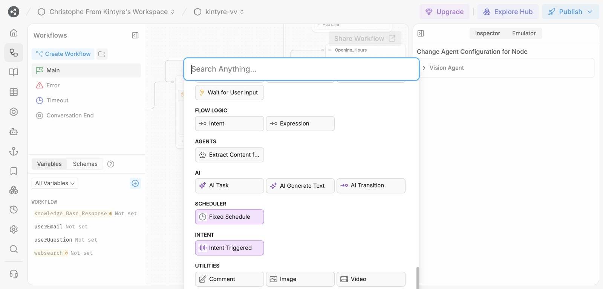Switch to the Emulator tab
Viewport: 603px width, 289px height.
[x=523, y=33]
